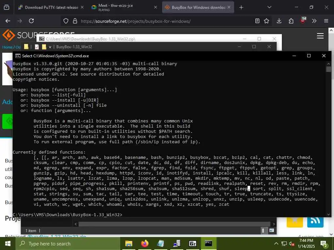Open the extensions puzzle icon
The width and height of the screenshot is (334, 250).
click(x=291, y=21)
